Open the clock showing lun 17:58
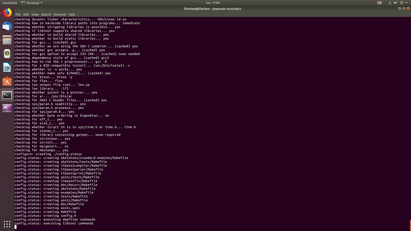The image size is (411, 231). coord(213,3)
